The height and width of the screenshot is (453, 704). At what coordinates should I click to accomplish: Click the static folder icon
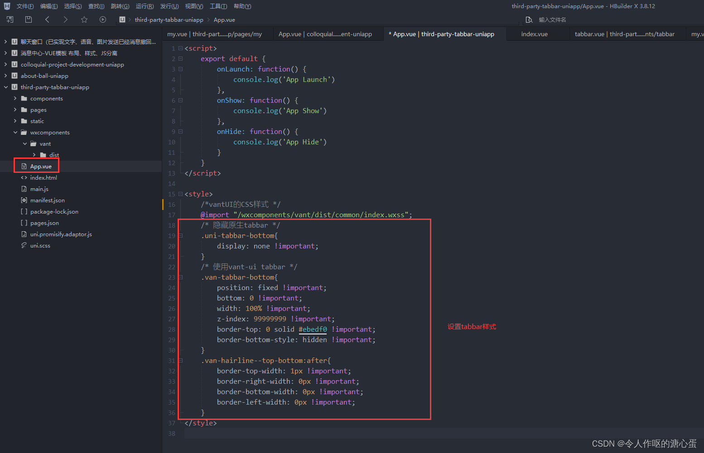click(x=24, y=121)
